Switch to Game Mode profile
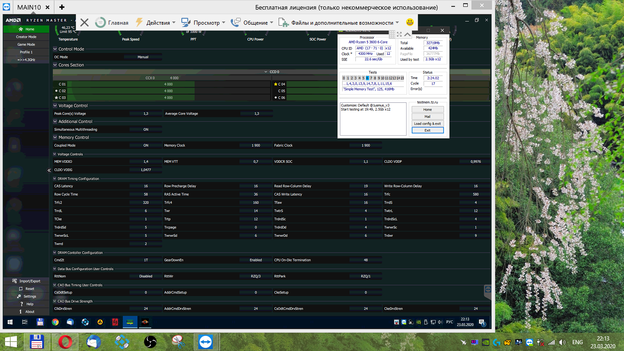 (26, 45)
